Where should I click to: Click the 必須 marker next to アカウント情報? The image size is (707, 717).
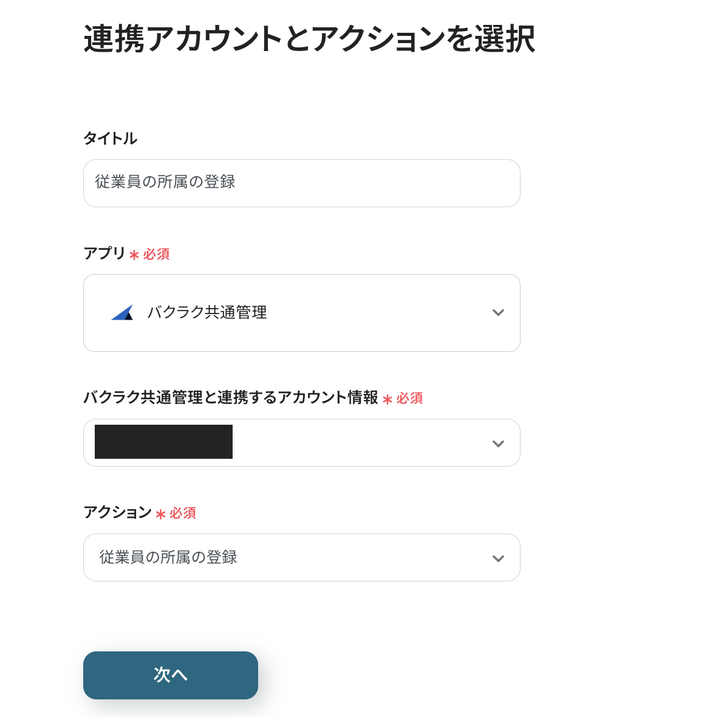click(409, 398)
